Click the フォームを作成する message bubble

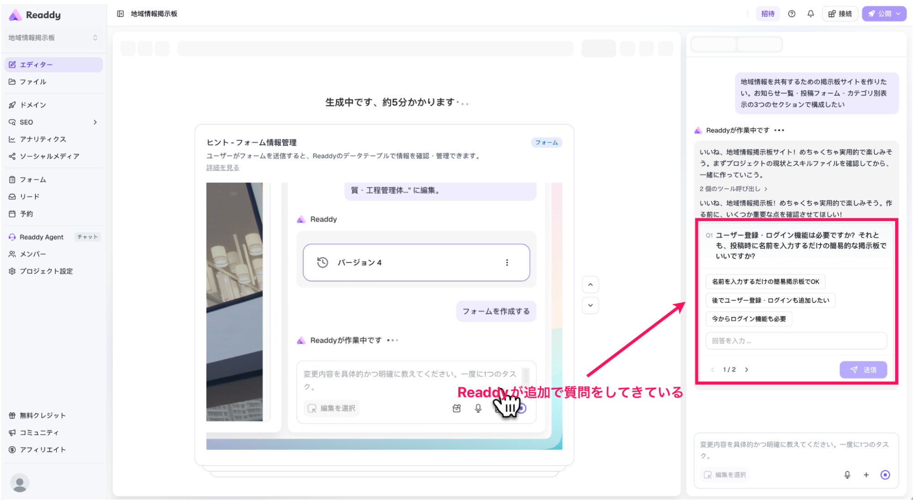tap(496, 311)
